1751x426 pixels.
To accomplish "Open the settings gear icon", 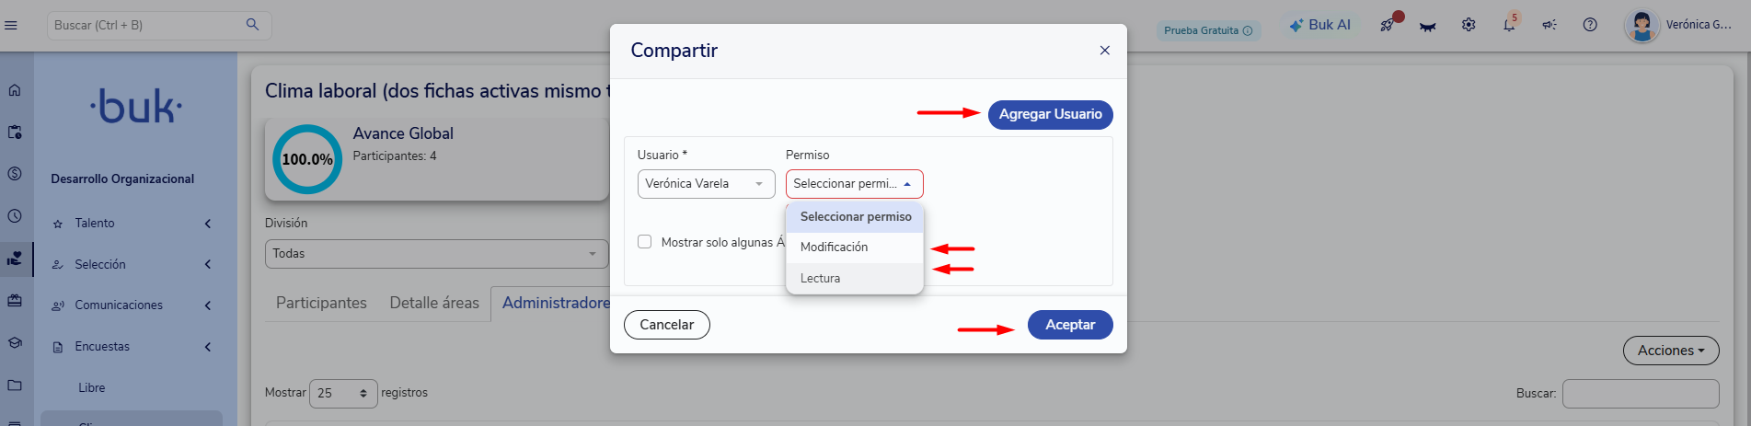I will tap(1469, 25).
